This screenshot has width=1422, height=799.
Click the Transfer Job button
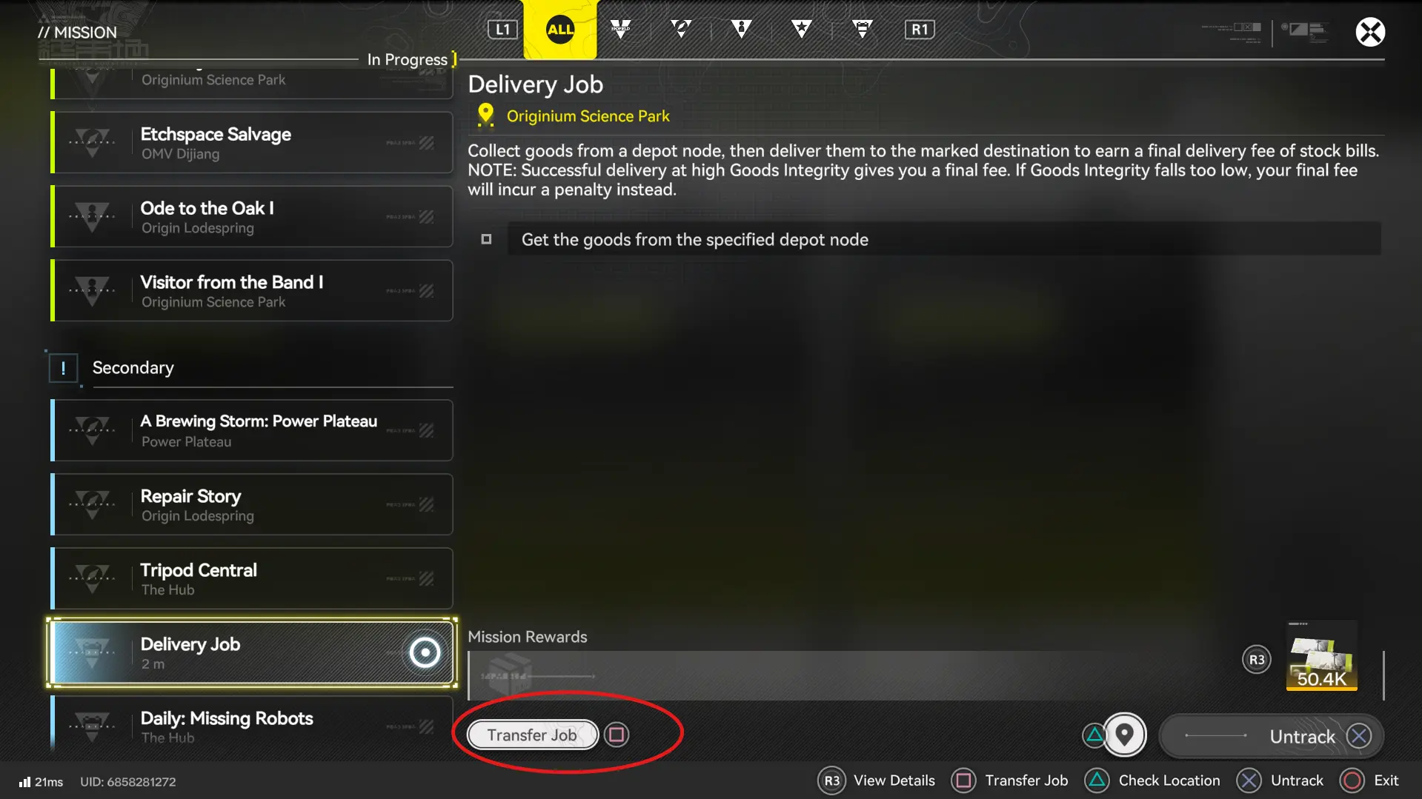533,735
